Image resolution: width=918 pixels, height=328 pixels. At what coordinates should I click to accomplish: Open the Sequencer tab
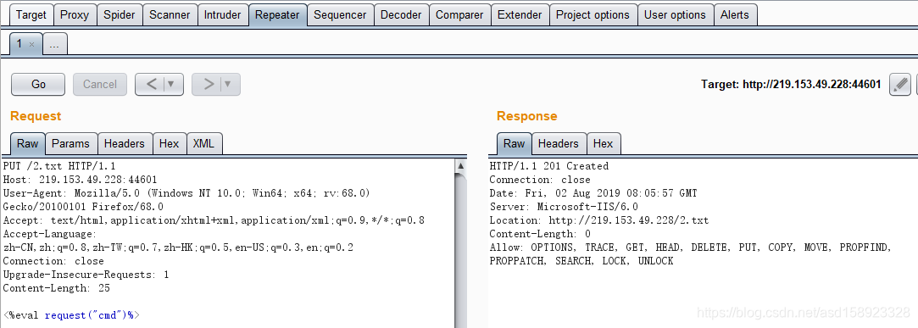340,14
